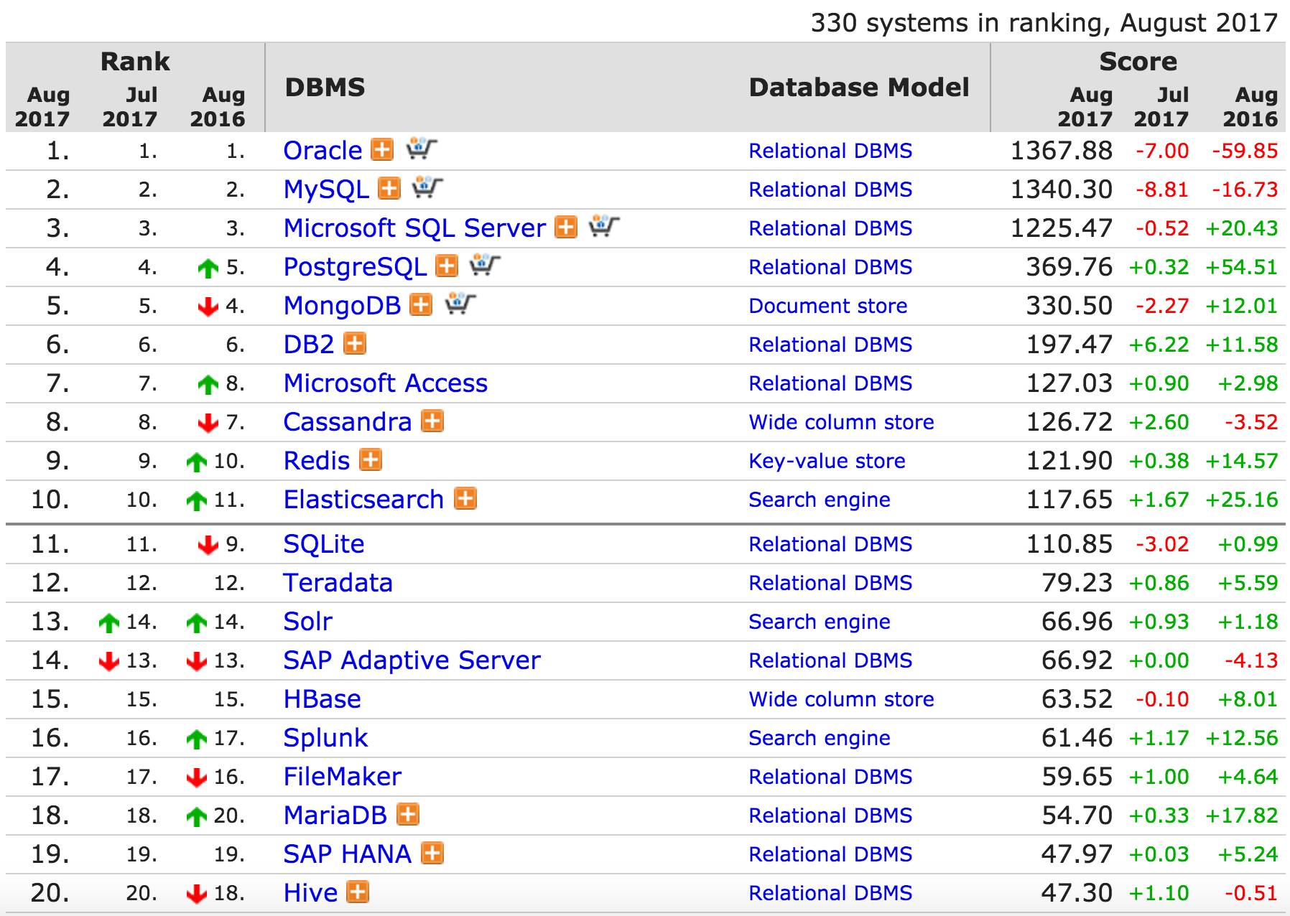1290x916 pixels.
Task: Open the HBase link
Action: (x=322, y=699)
